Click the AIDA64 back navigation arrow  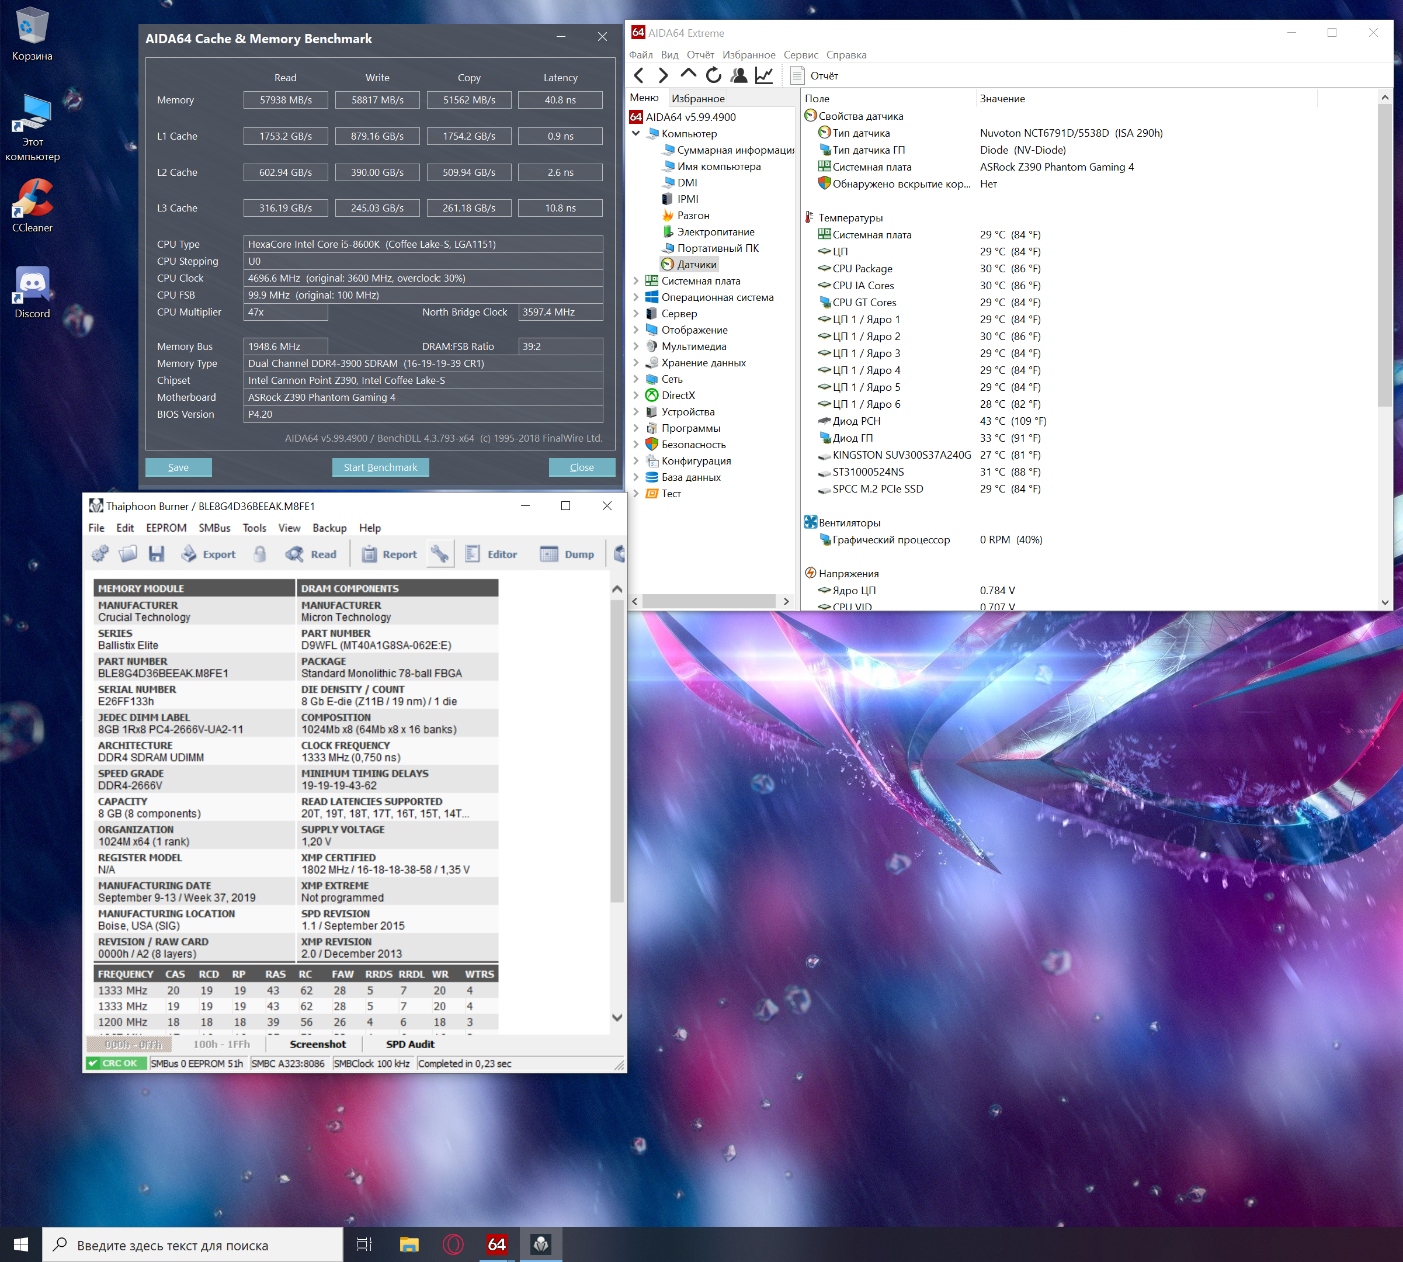tap(639, 75)
